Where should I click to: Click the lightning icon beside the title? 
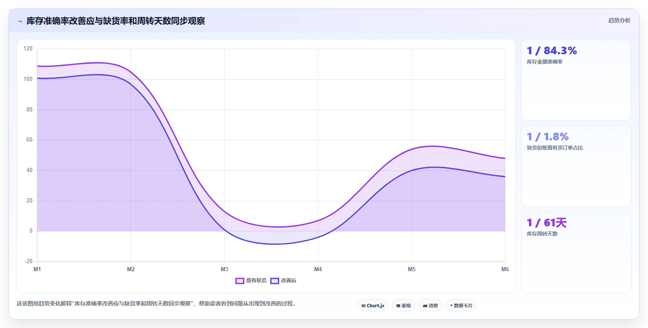tap(20, 21)
